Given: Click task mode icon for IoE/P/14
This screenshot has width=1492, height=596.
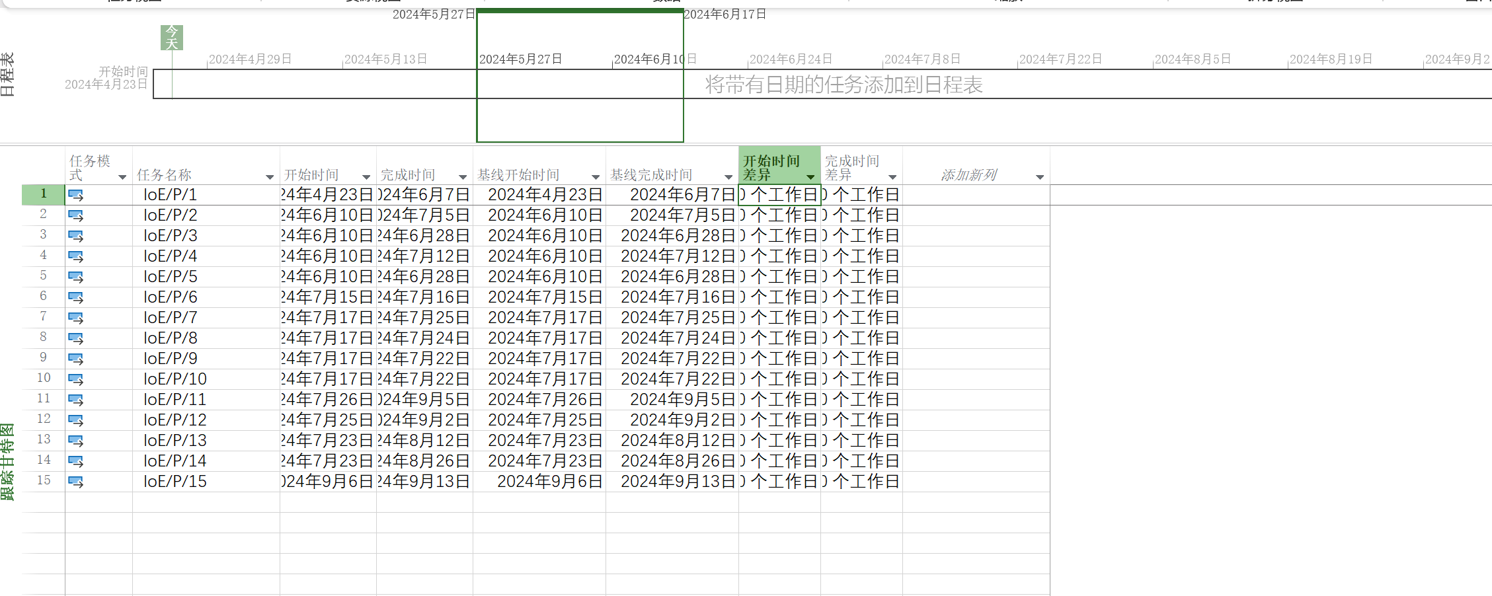Looking at the screenshot, I should tap(76, 462).
